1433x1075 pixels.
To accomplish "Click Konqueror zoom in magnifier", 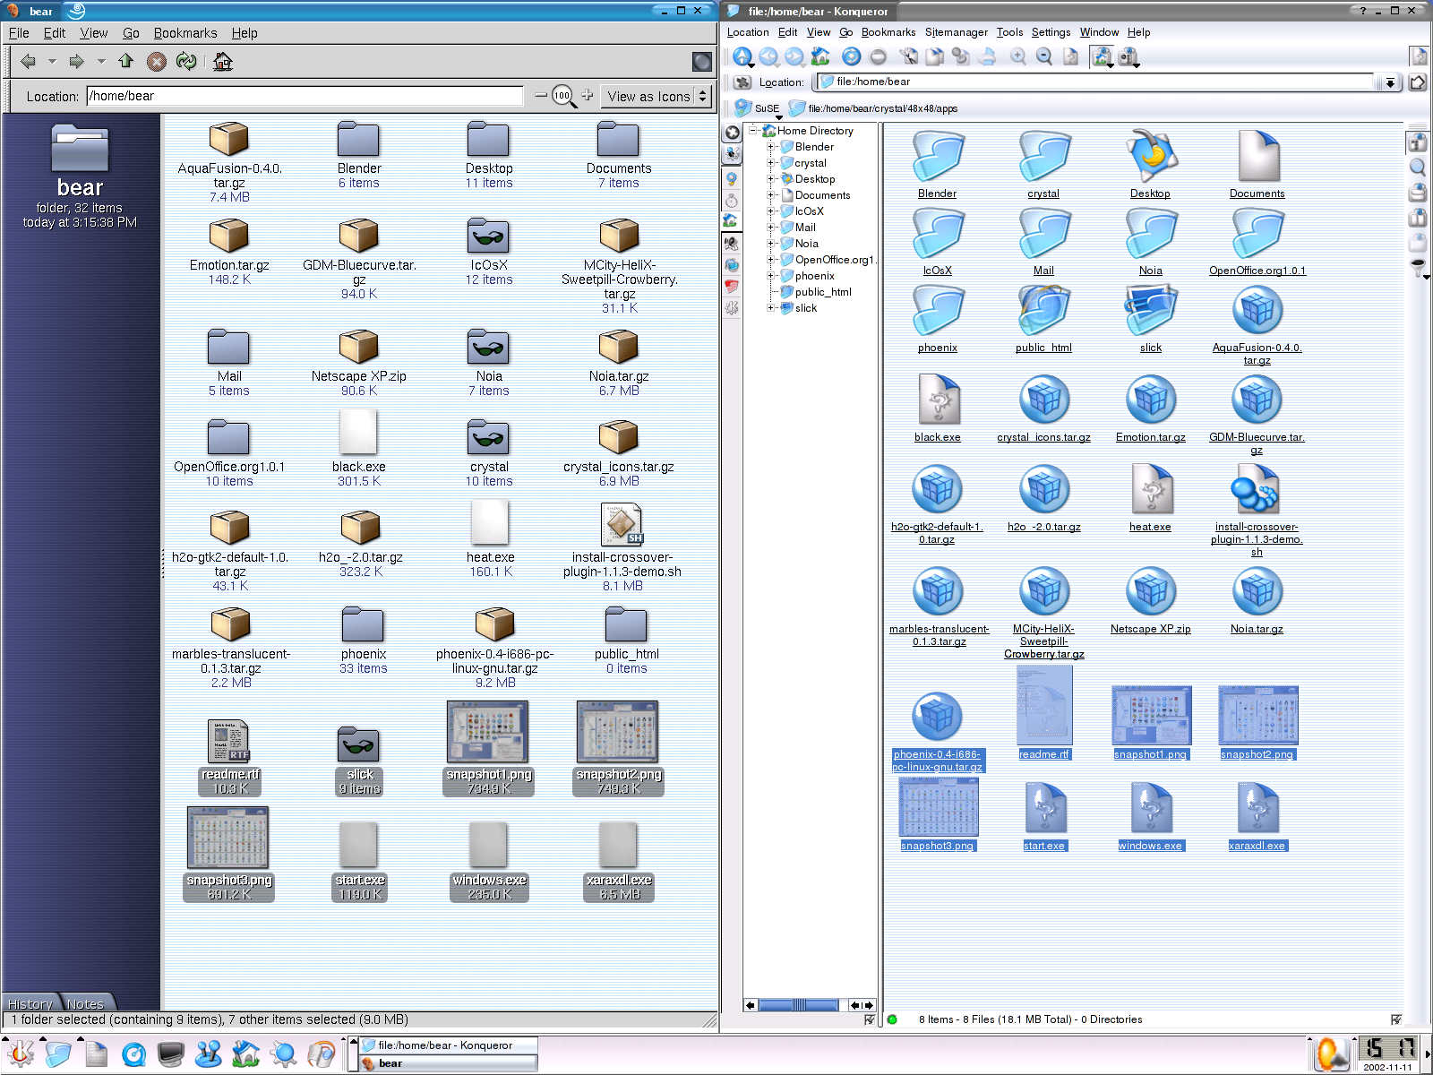I will point(1018,56).
